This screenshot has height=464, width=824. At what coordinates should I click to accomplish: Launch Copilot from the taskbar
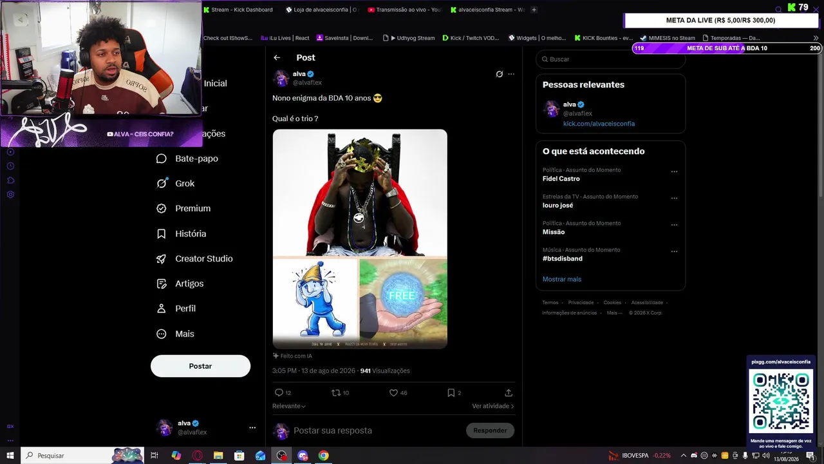click(176, 456)
